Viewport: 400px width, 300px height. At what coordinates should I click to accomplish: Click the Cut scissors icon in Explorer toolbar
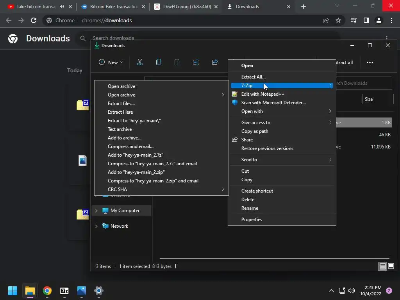139,62
